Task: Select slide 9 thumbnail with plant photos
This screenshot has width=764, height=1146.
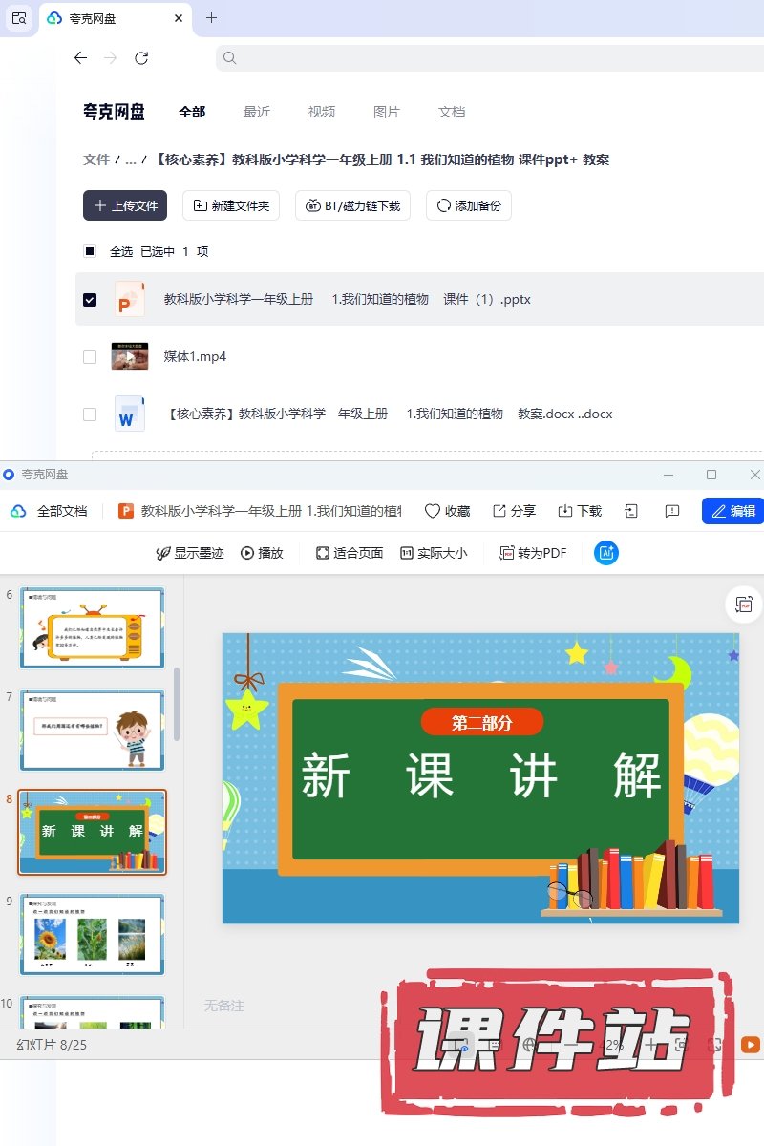Action: [x=92, y=934]
